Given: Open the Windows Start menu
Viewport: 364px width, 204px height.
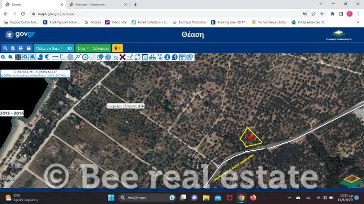Looking at the screenshot, I should pyautogui.click(x=111, y=198).
